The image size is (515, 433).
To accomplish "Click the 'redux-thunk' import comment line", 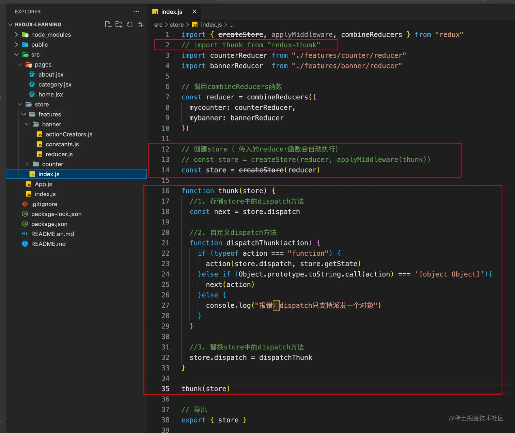I will tap(251, 45).
